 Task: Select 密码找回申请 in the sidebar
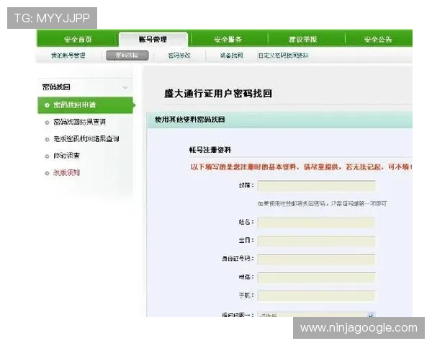[85, 105]
